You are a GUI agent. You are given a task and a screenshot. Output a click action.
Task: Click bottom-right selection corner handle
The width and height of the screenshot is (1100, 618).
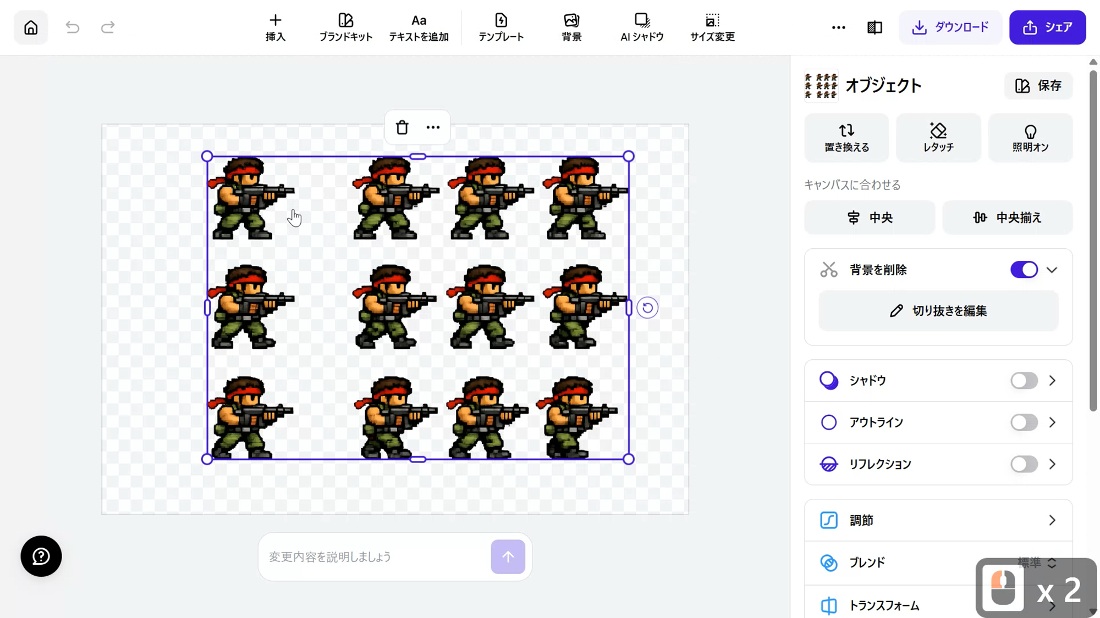tap(629, 459)
